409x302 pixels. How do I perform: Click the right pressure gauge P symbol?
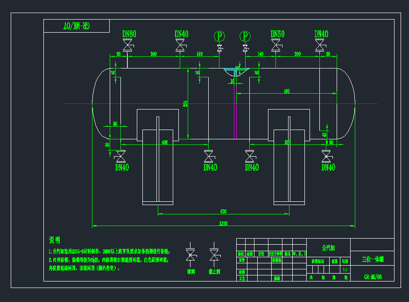[x=245, y=36]
